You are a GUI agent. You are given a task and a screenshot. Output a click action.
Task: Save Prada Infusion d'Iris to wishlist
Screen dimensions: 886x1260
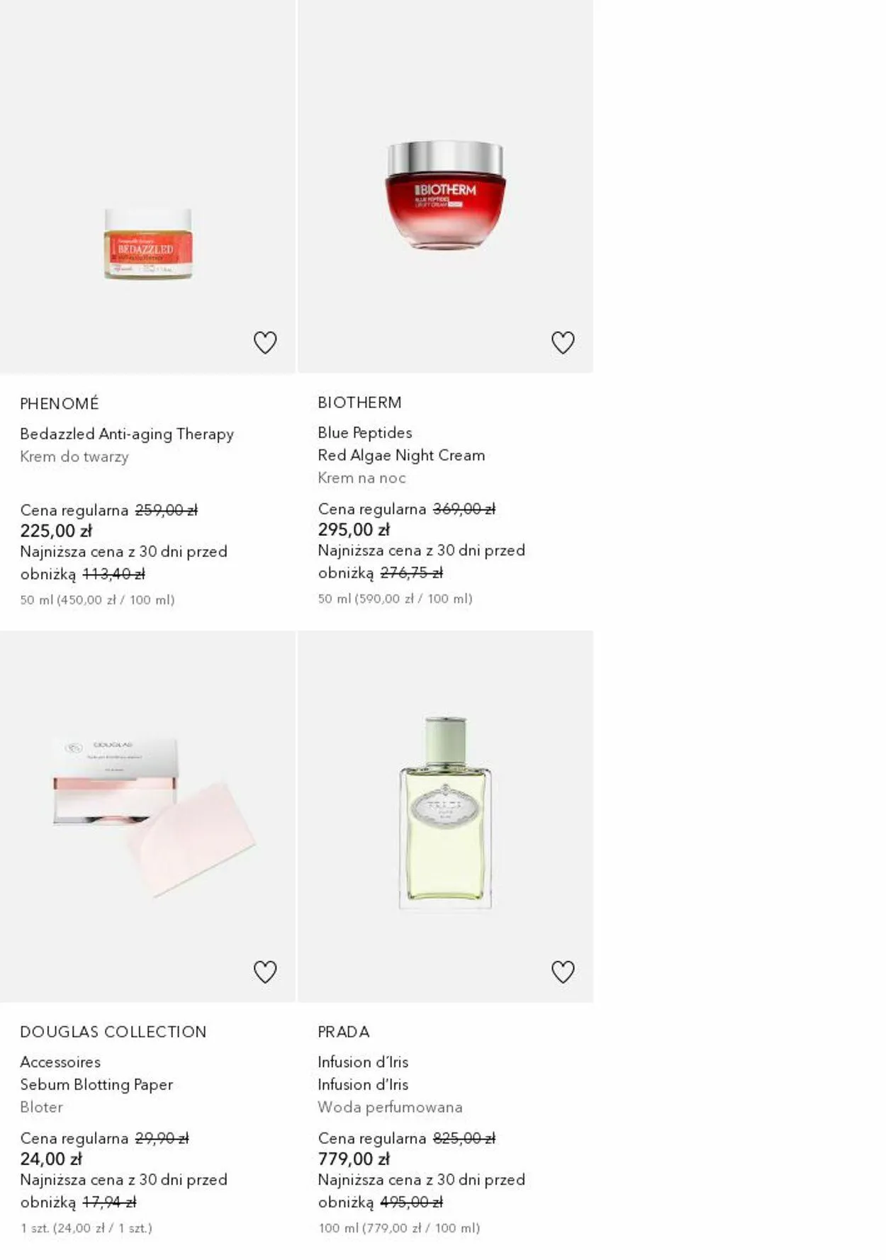coord(563,972)
